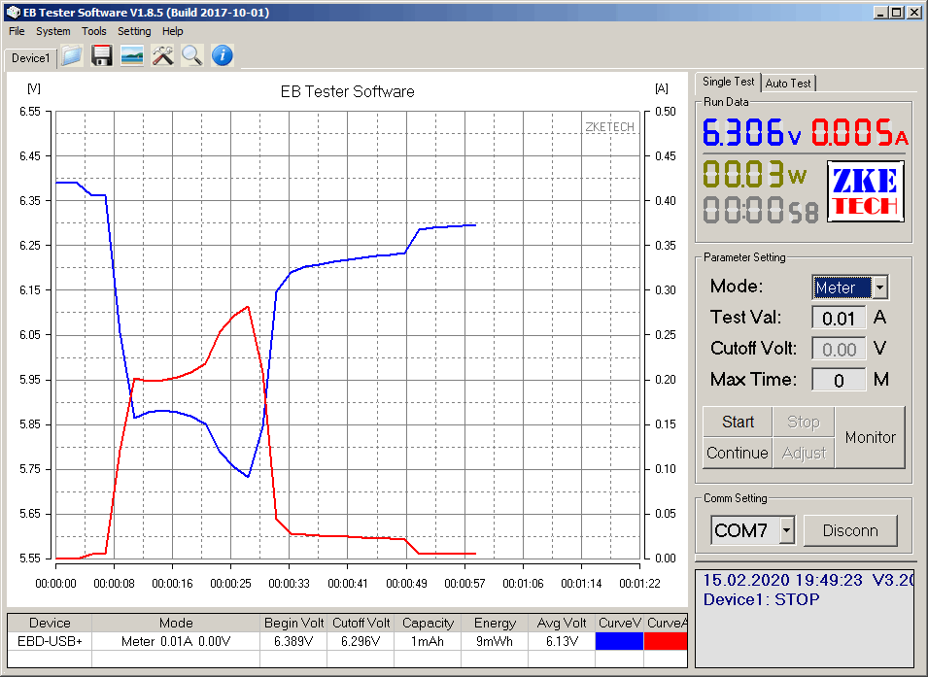Click the Device column header
Viewport: 928px width, 677px height.
click(50, 624)
